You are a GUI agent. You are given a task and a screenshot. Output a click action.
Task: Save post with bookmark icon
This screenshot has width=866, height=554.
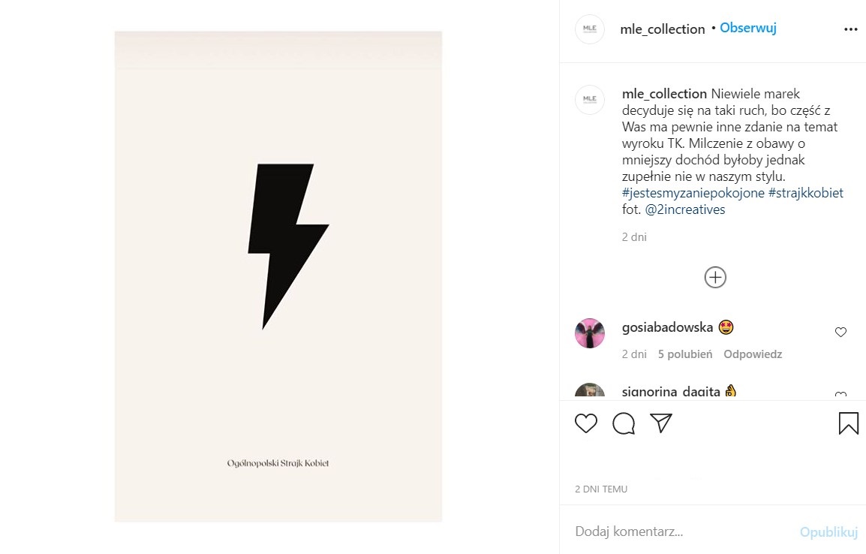848,423
